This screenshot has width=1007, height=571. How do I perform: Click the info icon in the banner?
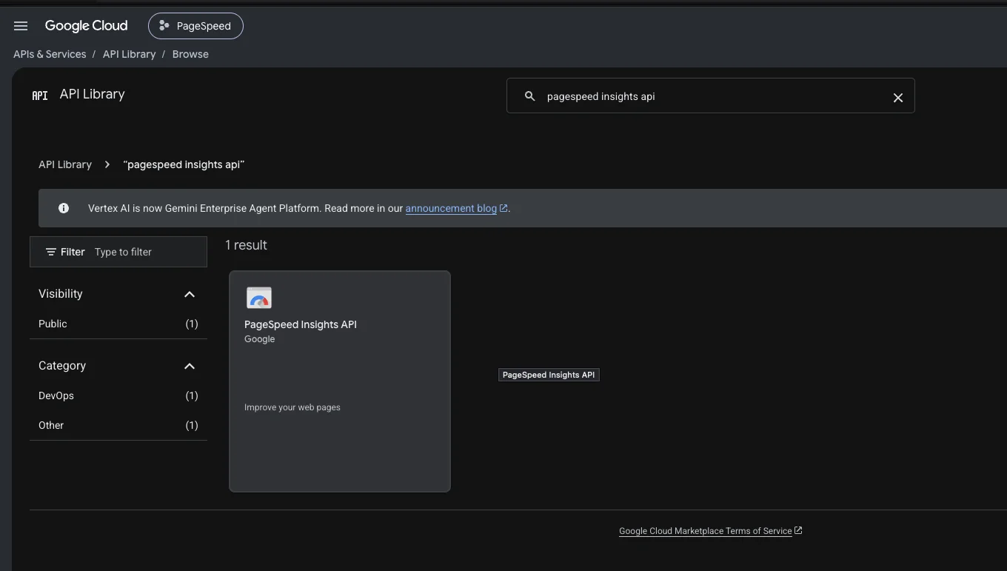pyautogui.click(x=64, y=208)
